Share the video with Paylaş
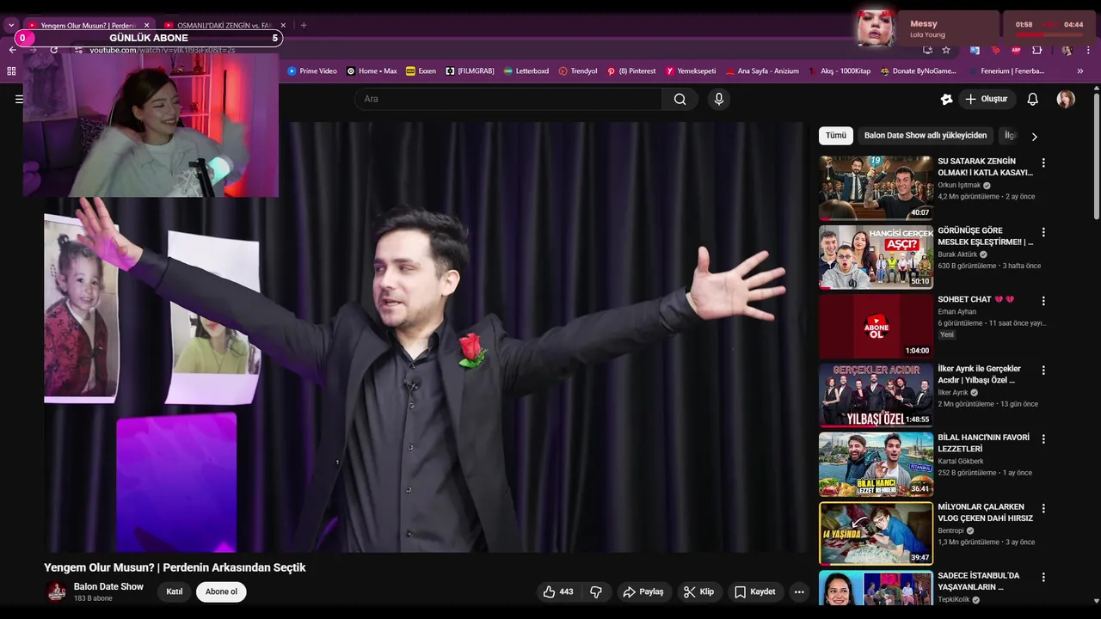 click(x=643, y=591)
